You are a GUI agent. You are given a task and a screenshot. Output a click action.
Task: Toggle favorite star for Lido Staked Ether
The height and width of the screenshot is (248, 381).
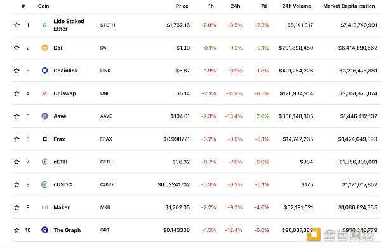(x=17, y=25)
